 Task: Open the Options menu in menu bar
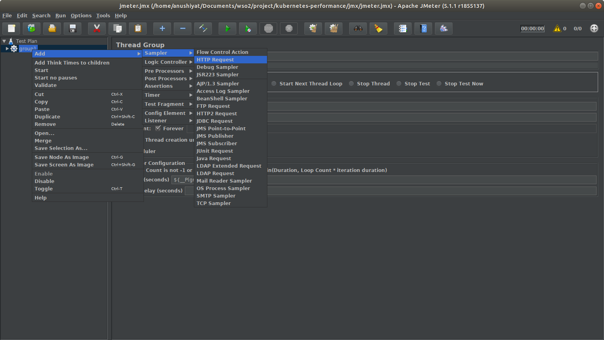pos(81,15)
